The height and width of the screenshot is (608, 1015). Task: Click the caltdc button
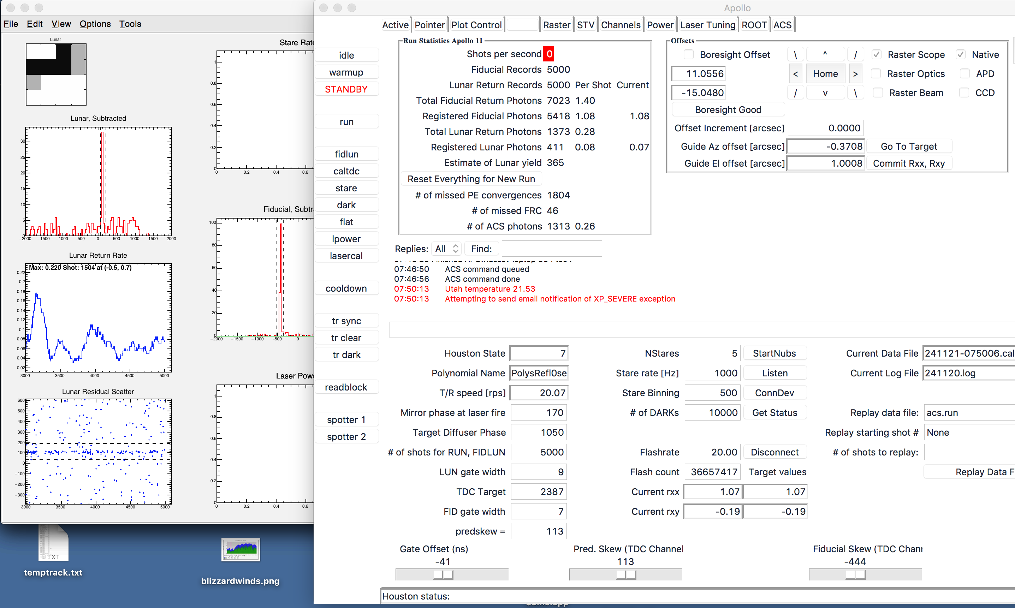(x=346, y=171)
